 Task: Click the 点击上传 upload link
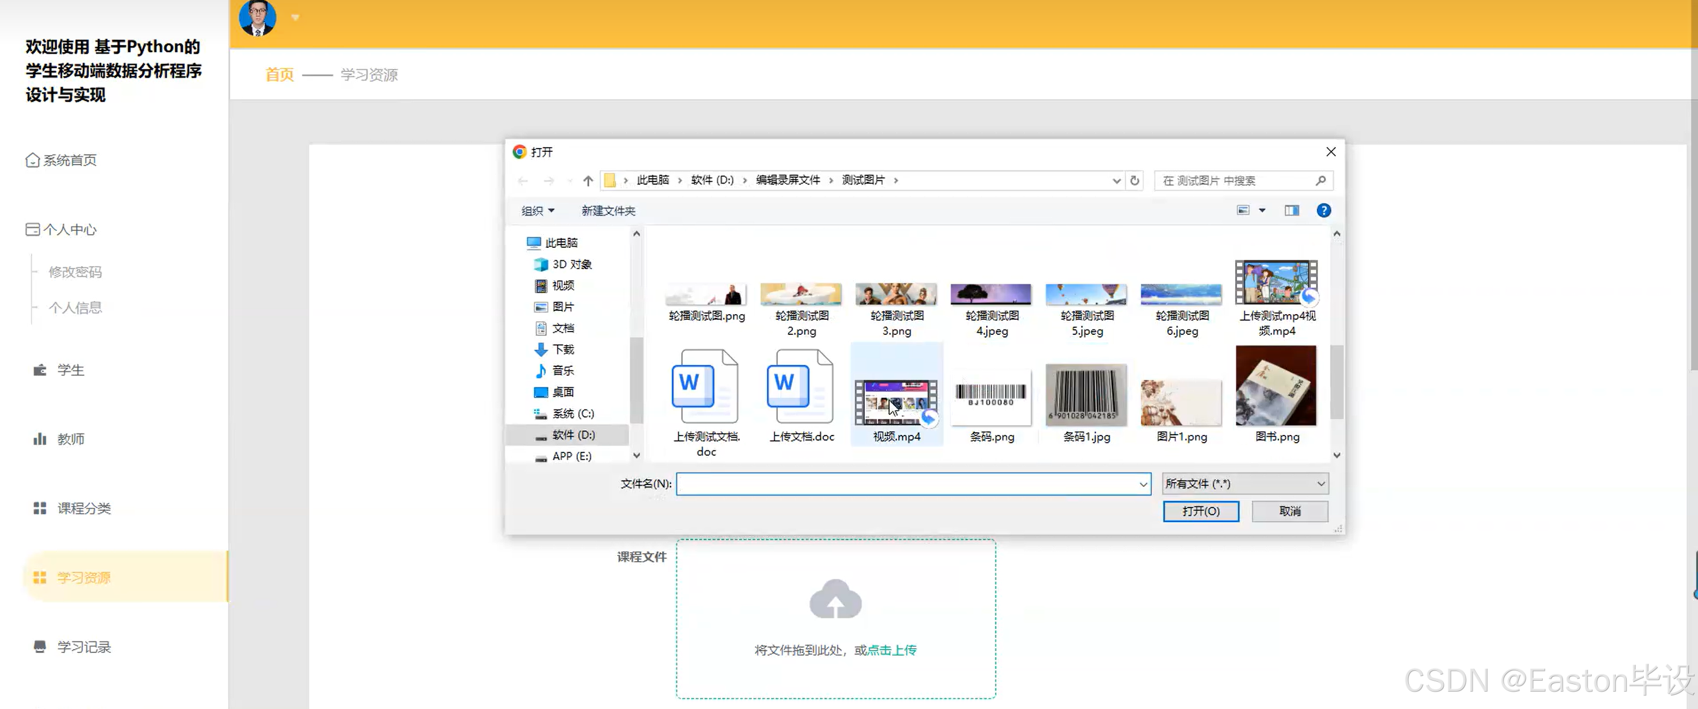point(892,650)
